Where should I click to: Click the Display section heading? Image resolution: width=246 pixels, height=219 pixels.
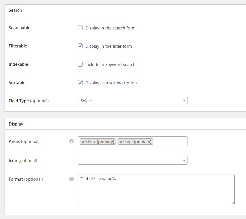click(x=16, y=124)
